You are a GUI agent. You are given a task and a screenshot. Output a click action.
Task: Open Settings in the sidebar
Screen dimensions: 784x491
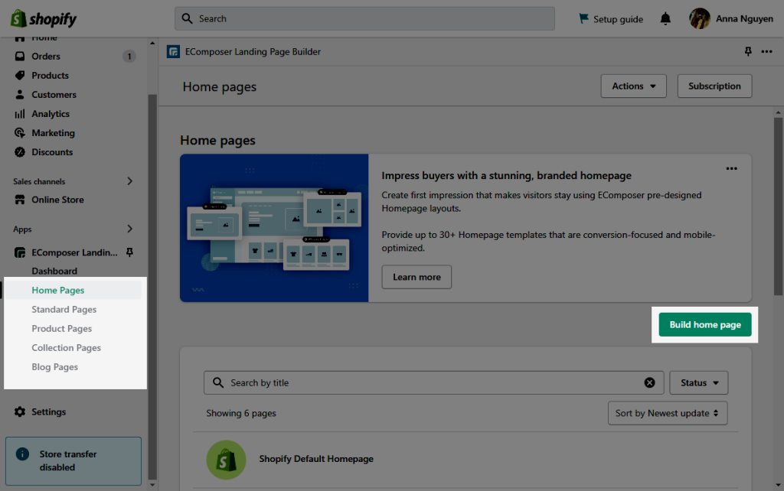click(48, 411)
